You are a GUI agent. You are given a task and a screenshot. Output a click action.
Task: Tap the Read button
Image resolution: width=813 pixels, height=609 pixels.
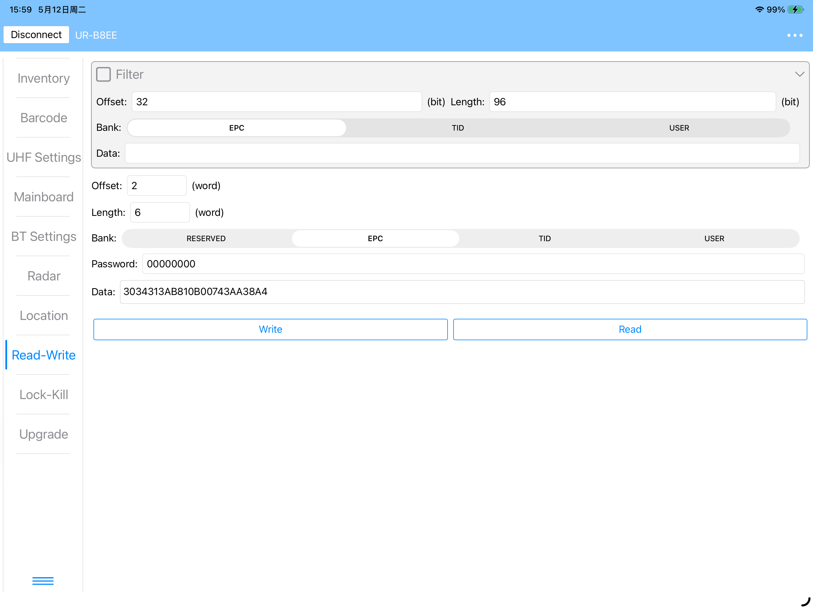coord(630,329)
